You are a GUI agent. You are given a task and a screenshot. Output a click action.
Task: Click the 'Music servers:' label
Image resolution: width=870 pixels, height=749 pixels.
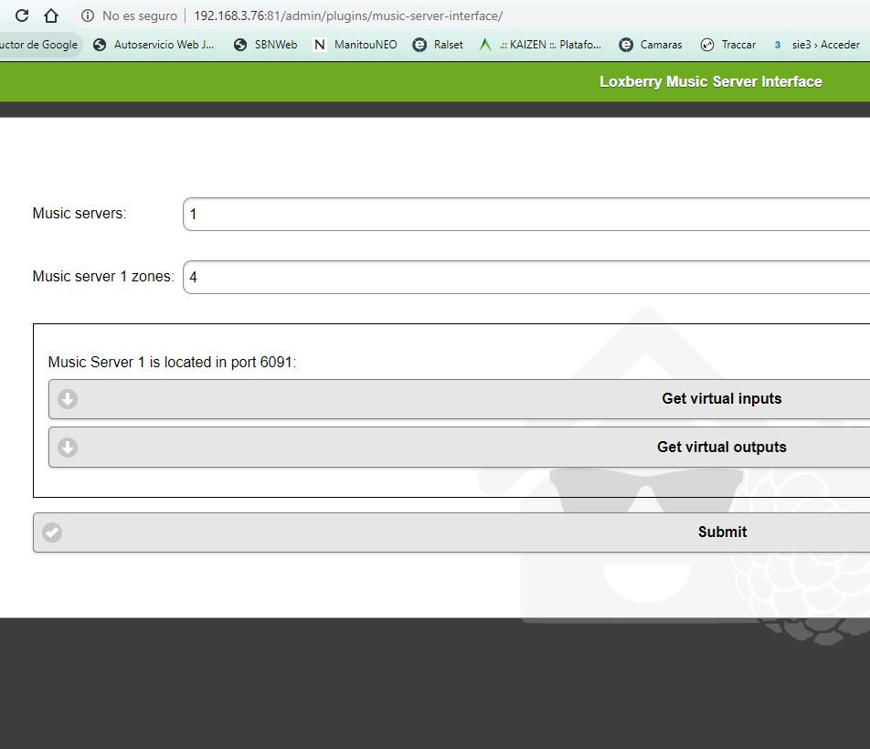[80, 214]
